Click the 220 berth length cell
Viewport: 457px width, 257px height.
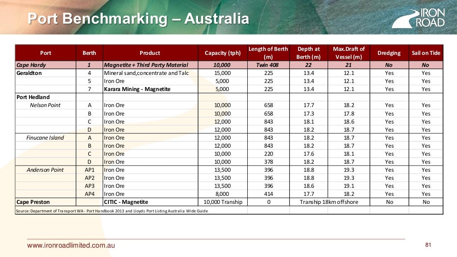coord(268,154)
